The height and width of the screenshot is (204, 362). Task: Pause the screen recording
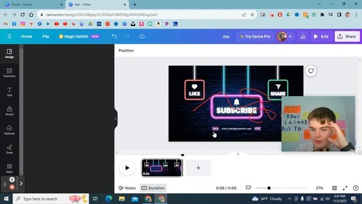(12, 180)
